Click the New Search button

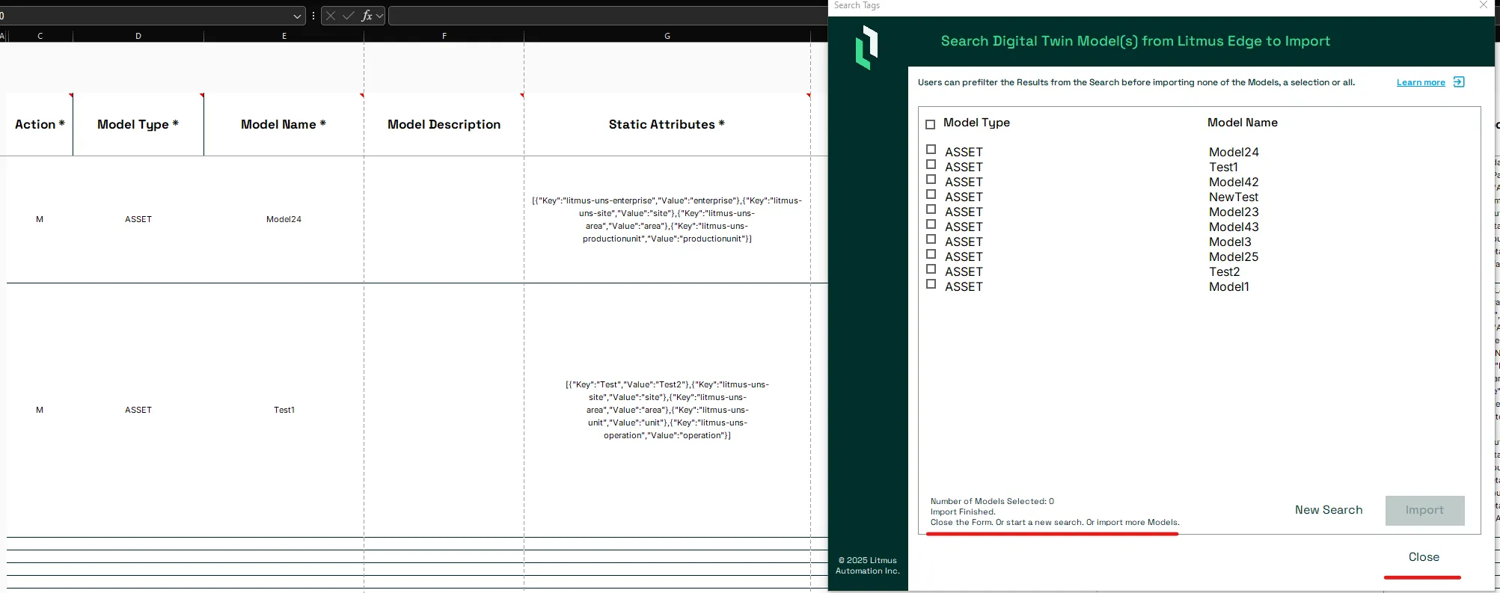(1329, 510)
